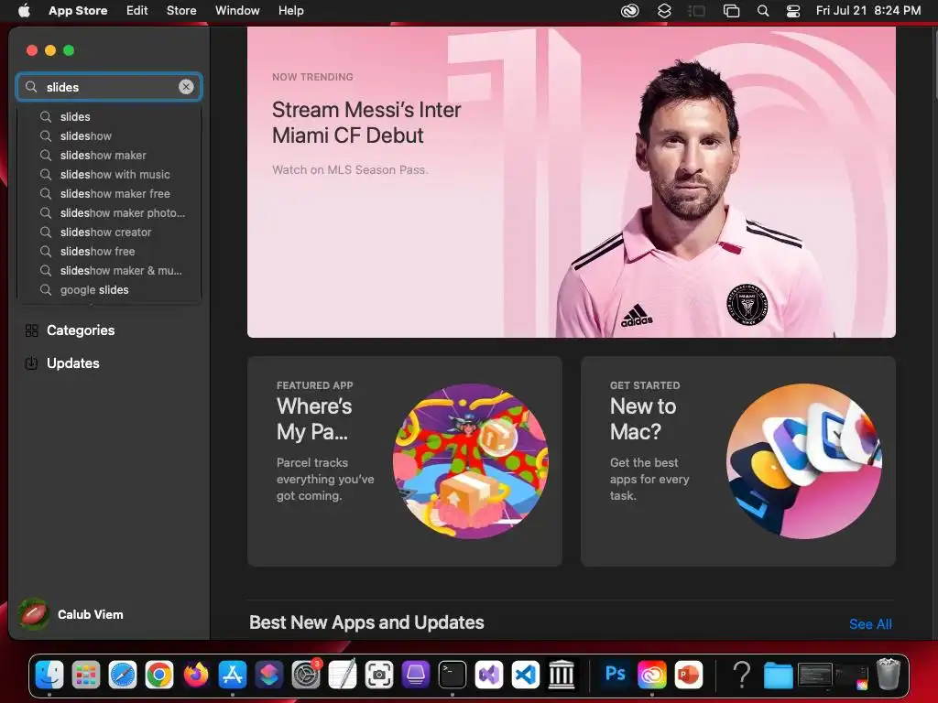Open Creative Cloud from the Dock
This screenshot has height=703, width=938.
point(651,675)
